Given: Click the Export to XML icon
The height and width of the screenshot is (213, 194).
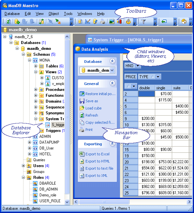Looking at the screenshot, I should 82,176.
